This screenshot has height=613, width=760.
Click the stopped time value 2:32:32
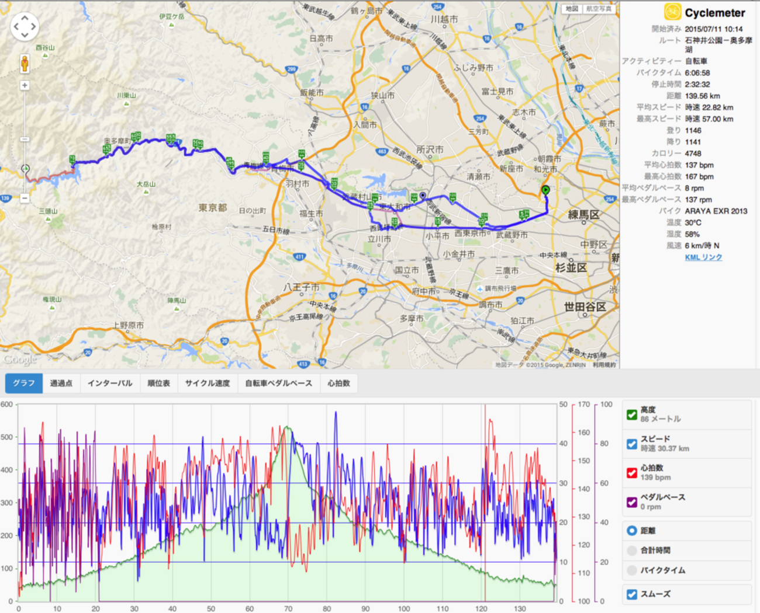pyautogui.click(x=697, y=85)
